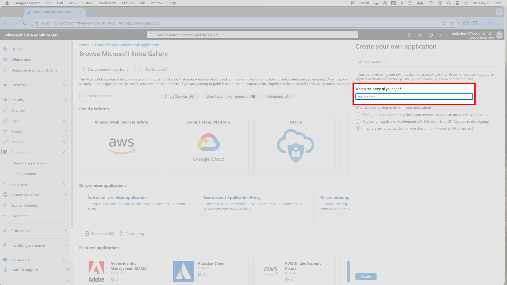This screenshot has height=285, width=507.
Task: Open the help question mark icon
Action: (431, 35)
